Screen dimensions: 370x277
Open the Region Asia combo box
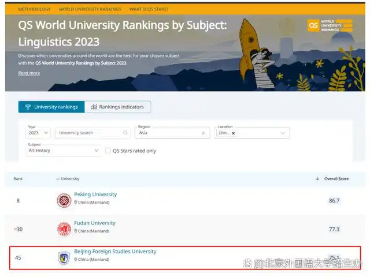(172, 133)
